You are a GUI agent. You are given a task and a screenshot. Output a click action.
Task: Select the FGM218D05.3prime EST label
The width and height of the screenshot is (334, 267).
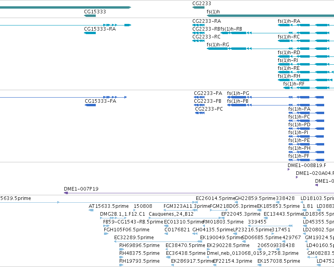pos(234,206)
